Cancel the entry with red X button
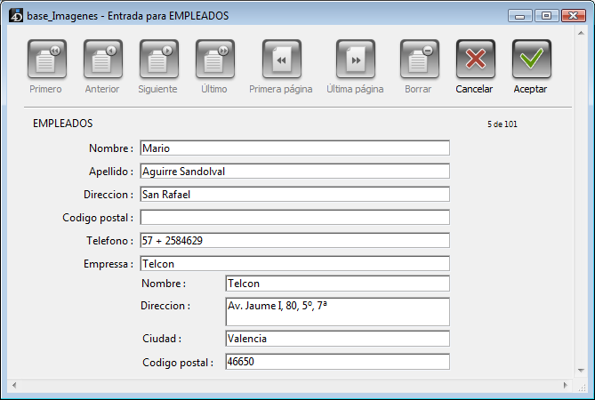 pyautogui.click(x=476, y=60)
